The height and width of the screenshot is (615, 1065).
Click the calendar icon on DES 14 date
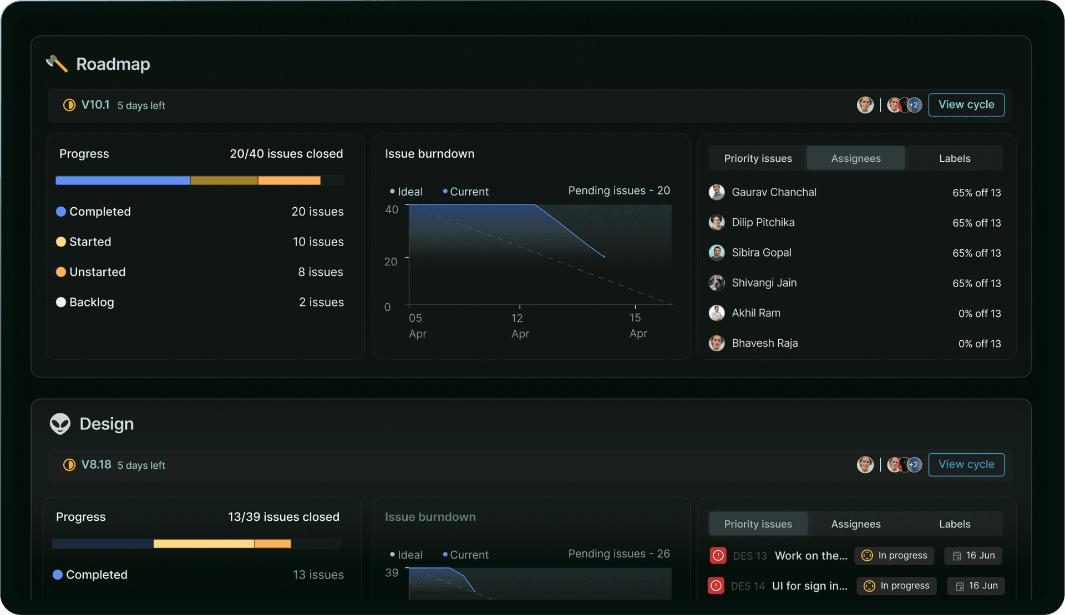tap(960, 586)
